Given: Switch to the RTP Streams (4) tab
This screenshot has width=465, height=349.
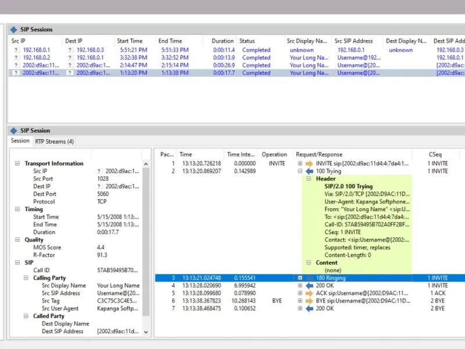Looking at the screenshot, I should coord(54,141).
